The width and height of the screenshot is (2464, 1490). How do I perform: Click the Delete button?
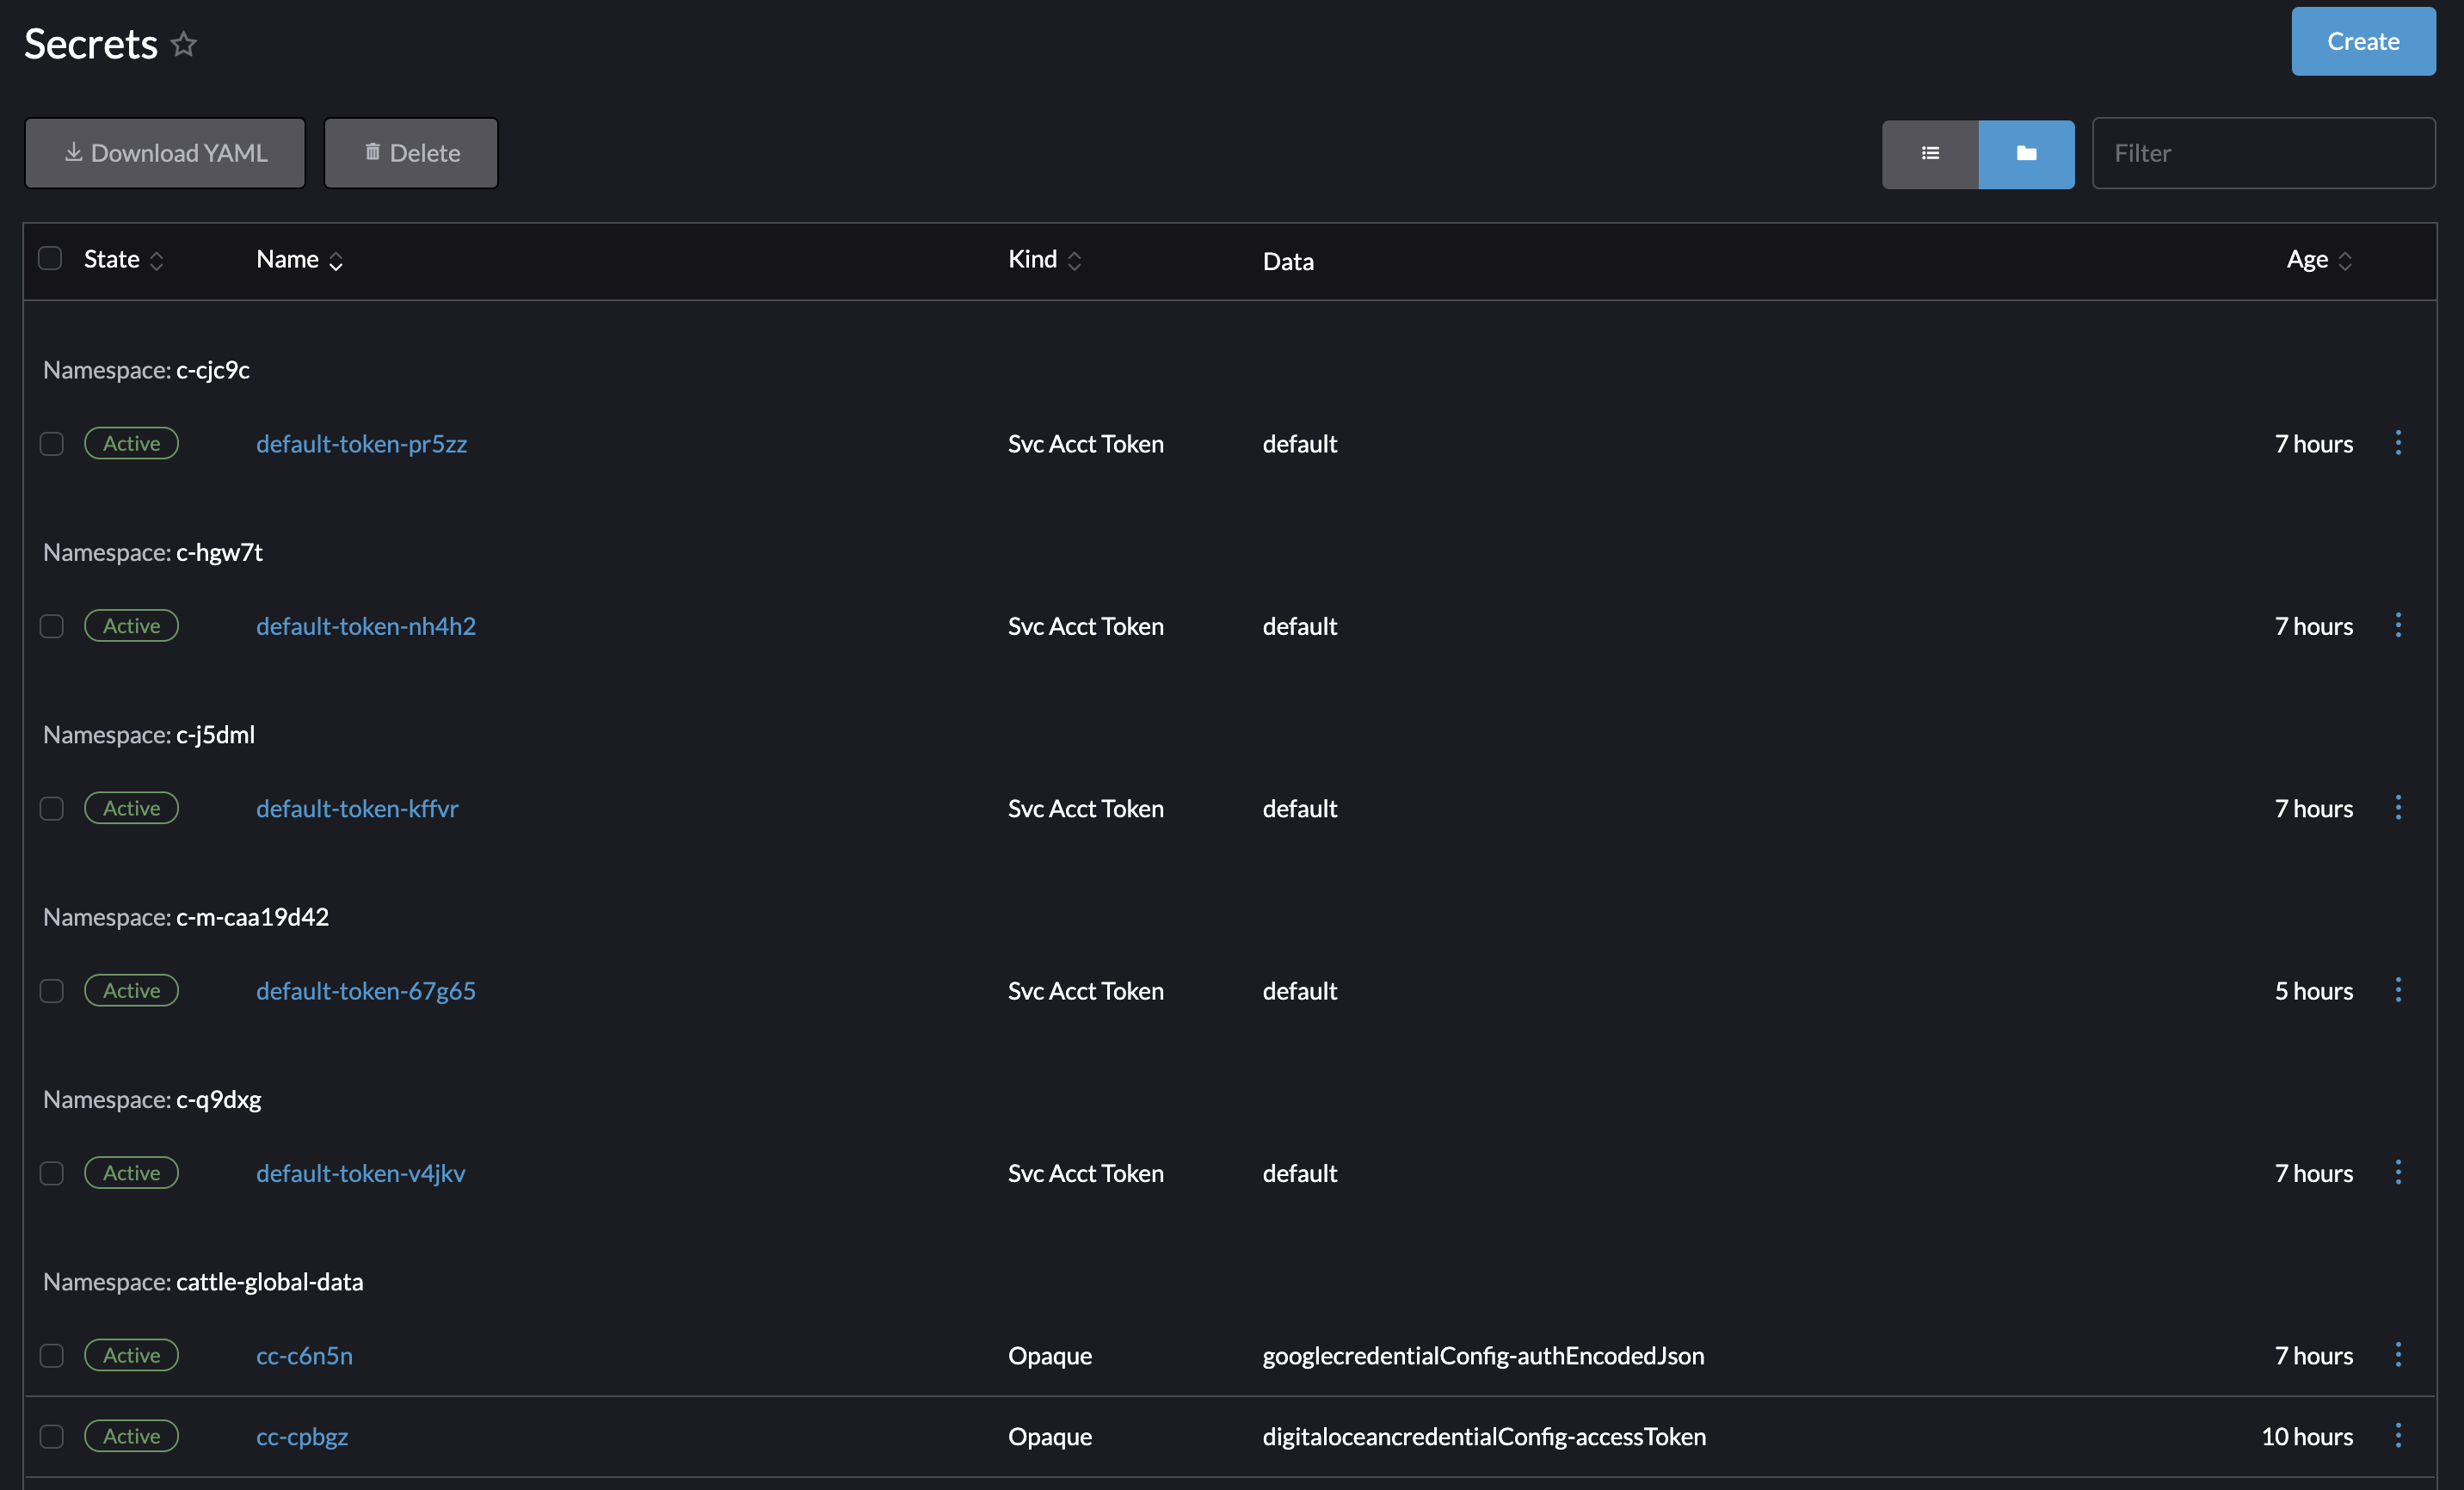point(410,153)
